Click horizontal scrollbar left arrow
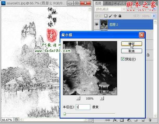This screenshot has height=124, width=159. [x=22, y=120]
